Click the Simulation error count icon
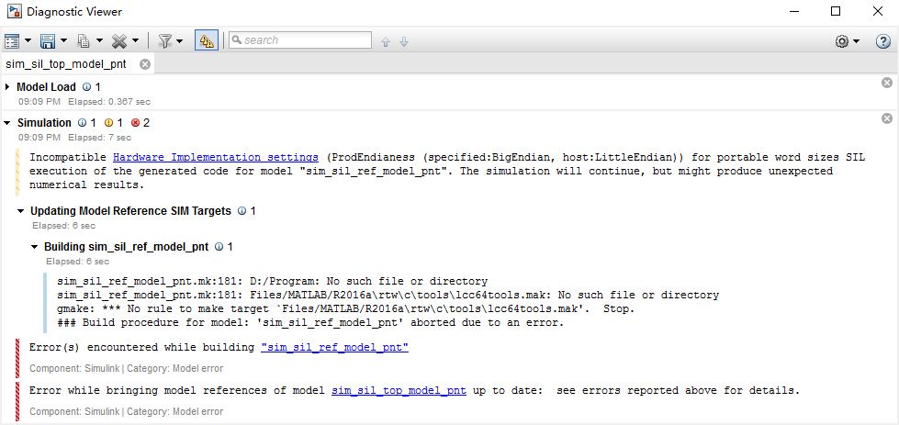 click(x=135, y=123)
